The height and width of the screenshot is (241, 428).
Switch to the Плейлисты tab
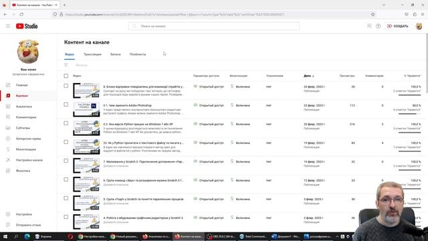[138, 54]
